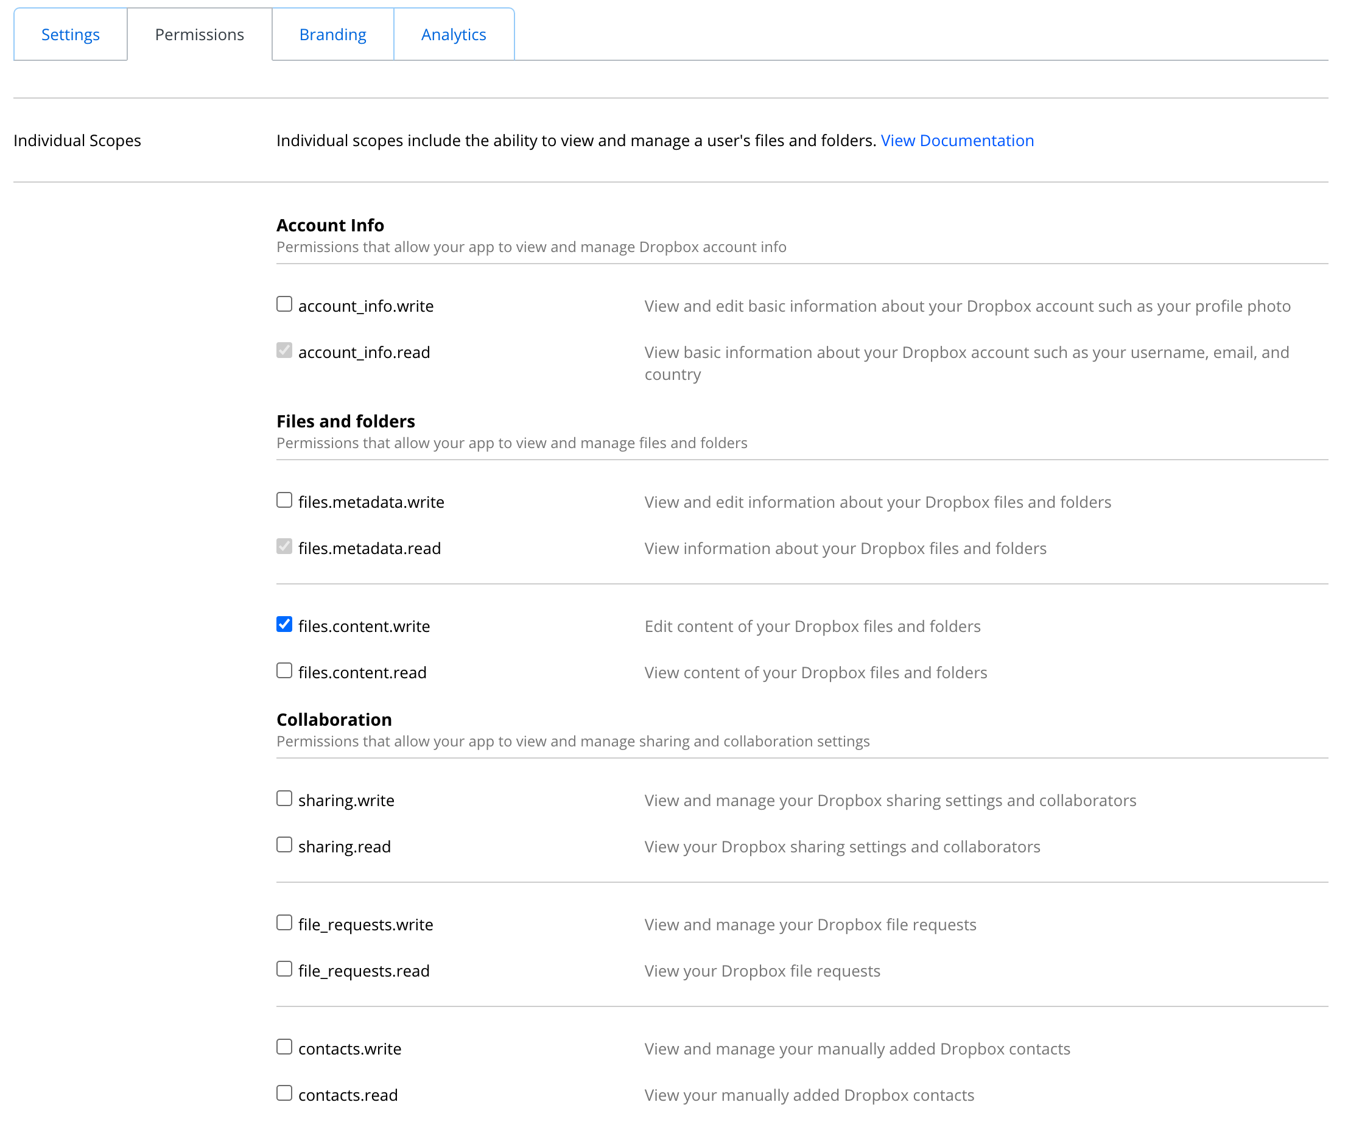Screen dimensions: 1348x1130
Task: Click the account_info.write label text
Action: click(x=366, y=306)
